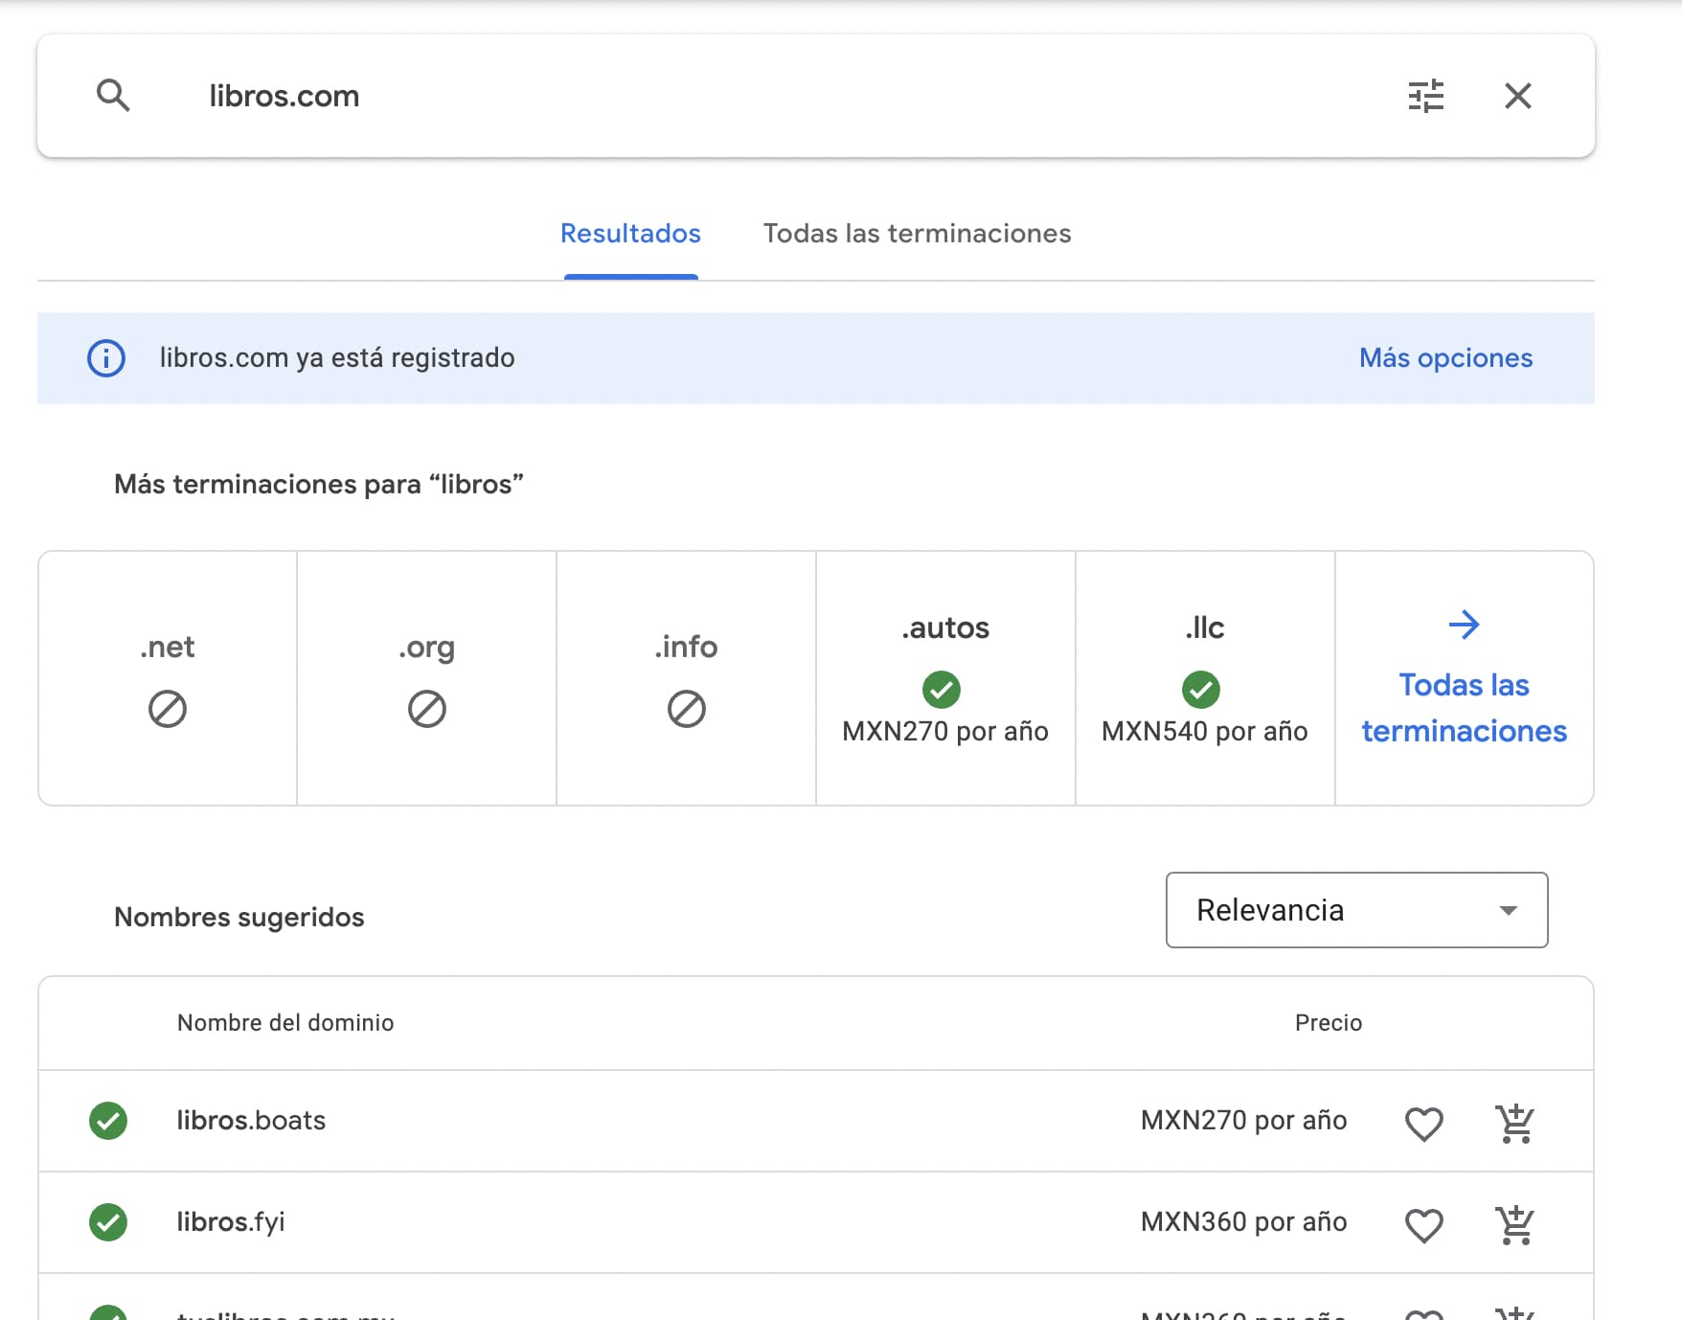Favorite the libros.boats domain
Image resolution: width=1682 pixels, height=1320 pixels.
(x=1423, y=1123)
